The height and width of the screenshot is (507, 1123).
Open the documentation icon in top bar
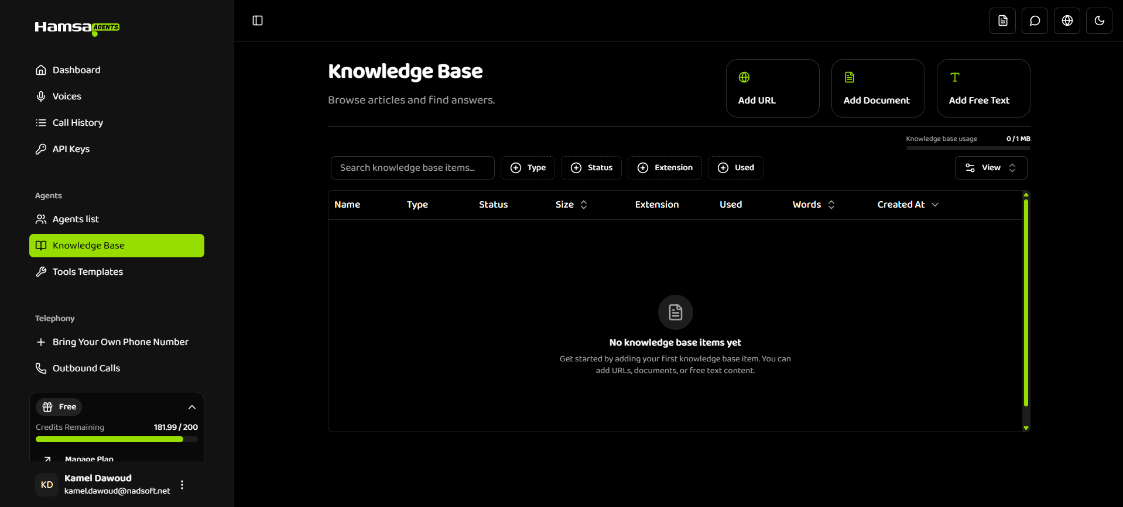coord(1002,20)
